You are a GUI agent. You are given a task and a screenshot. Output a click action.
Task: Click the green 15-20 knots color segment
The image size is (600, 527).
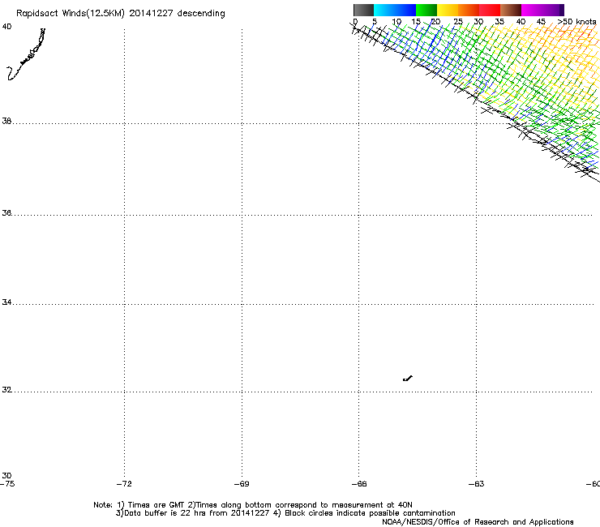pos(426,10)
